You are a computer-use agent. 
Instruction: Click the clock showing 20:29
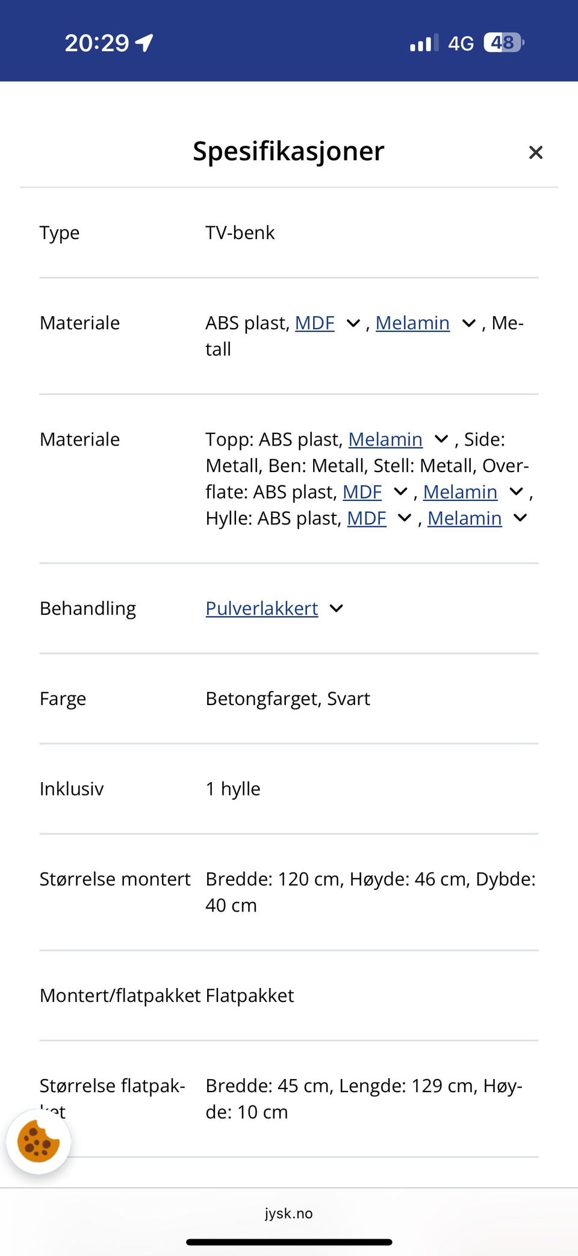click(96, 42)
